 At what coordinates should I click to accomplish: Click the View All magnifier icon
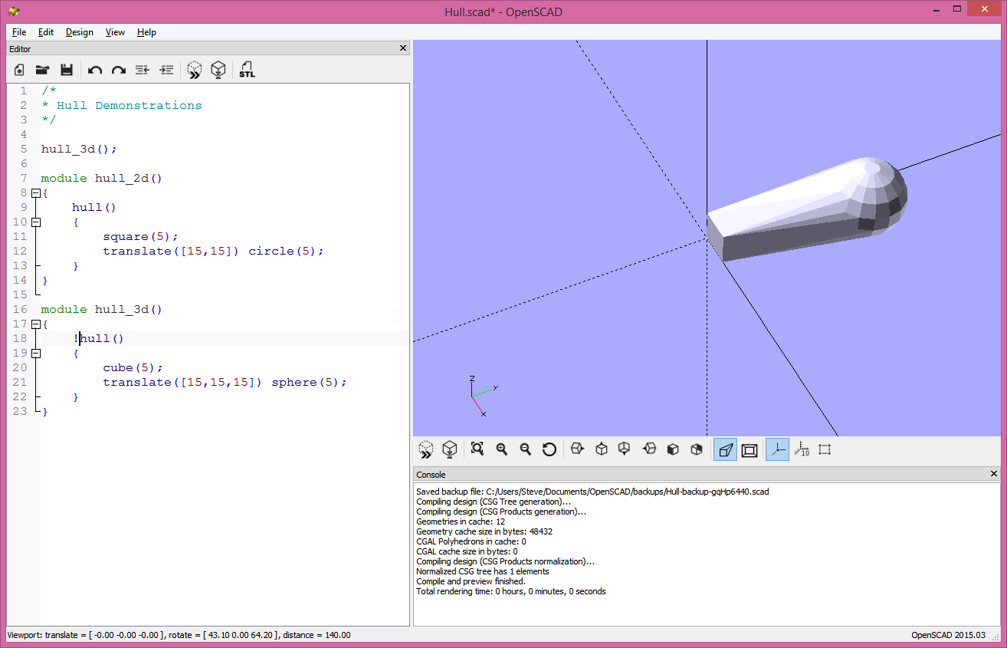pyautogui.click(x=477, y=449)
